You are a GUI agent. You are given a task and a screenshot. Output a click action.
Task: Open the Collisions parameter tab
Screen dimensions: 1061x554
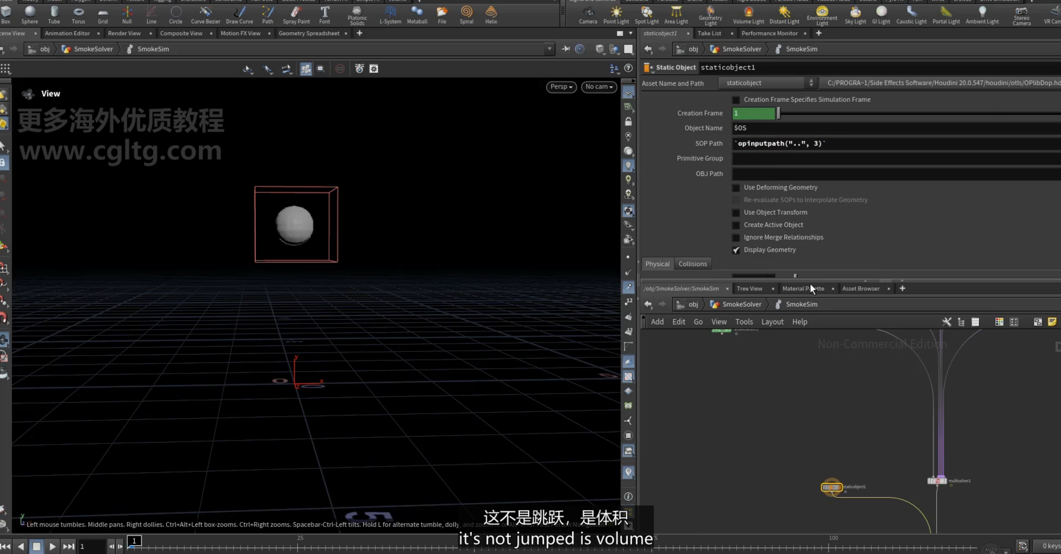[692, 264]
